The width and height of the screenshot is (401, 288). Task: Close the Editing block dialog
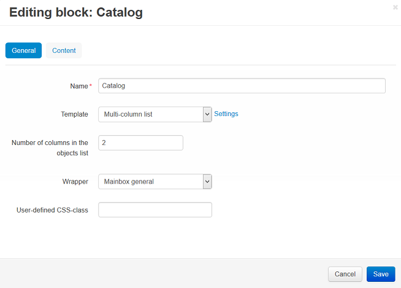click(x=395, y=7)
